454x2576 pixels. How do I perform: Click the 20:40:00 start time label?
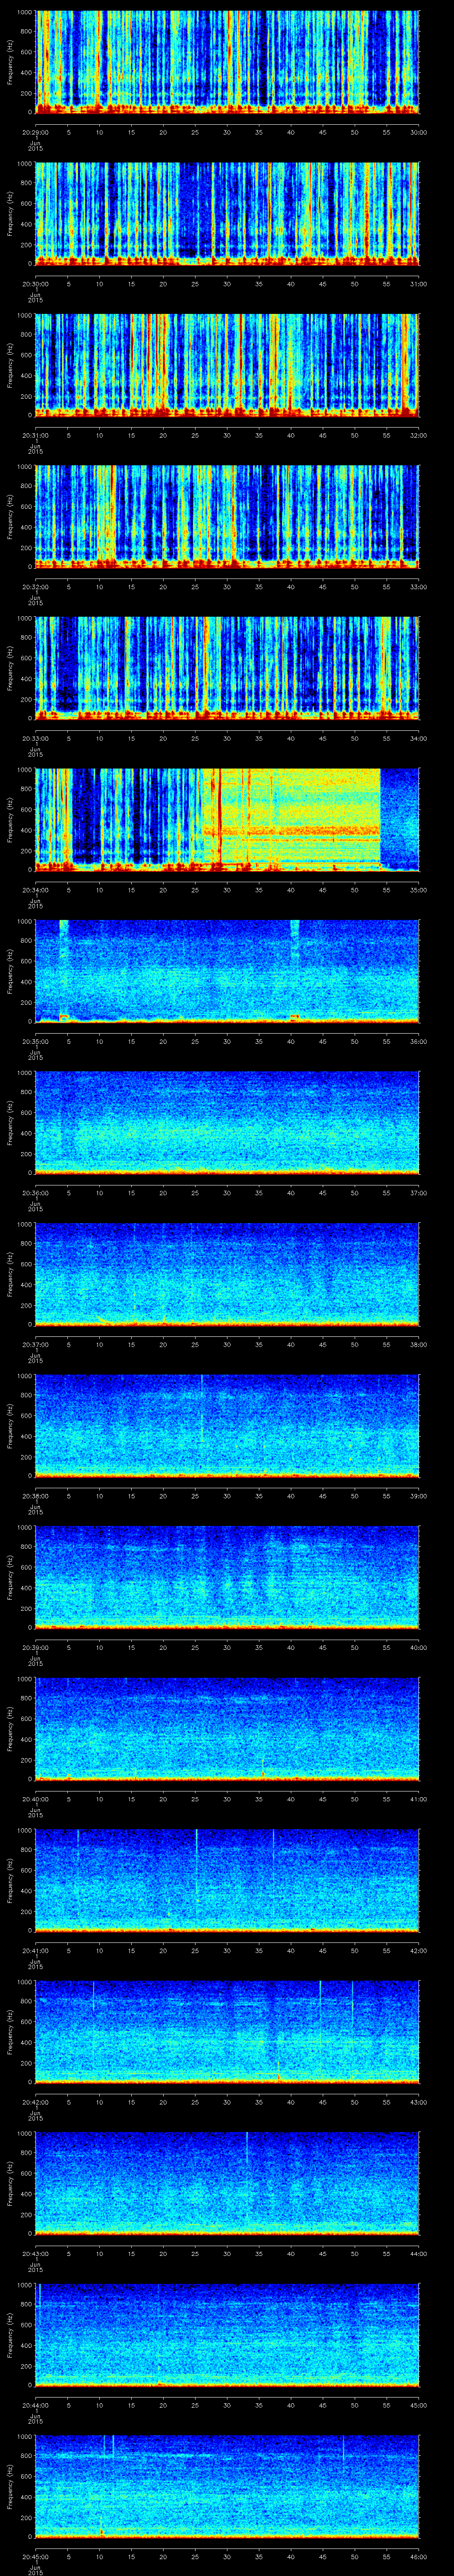coord(36,1798)
